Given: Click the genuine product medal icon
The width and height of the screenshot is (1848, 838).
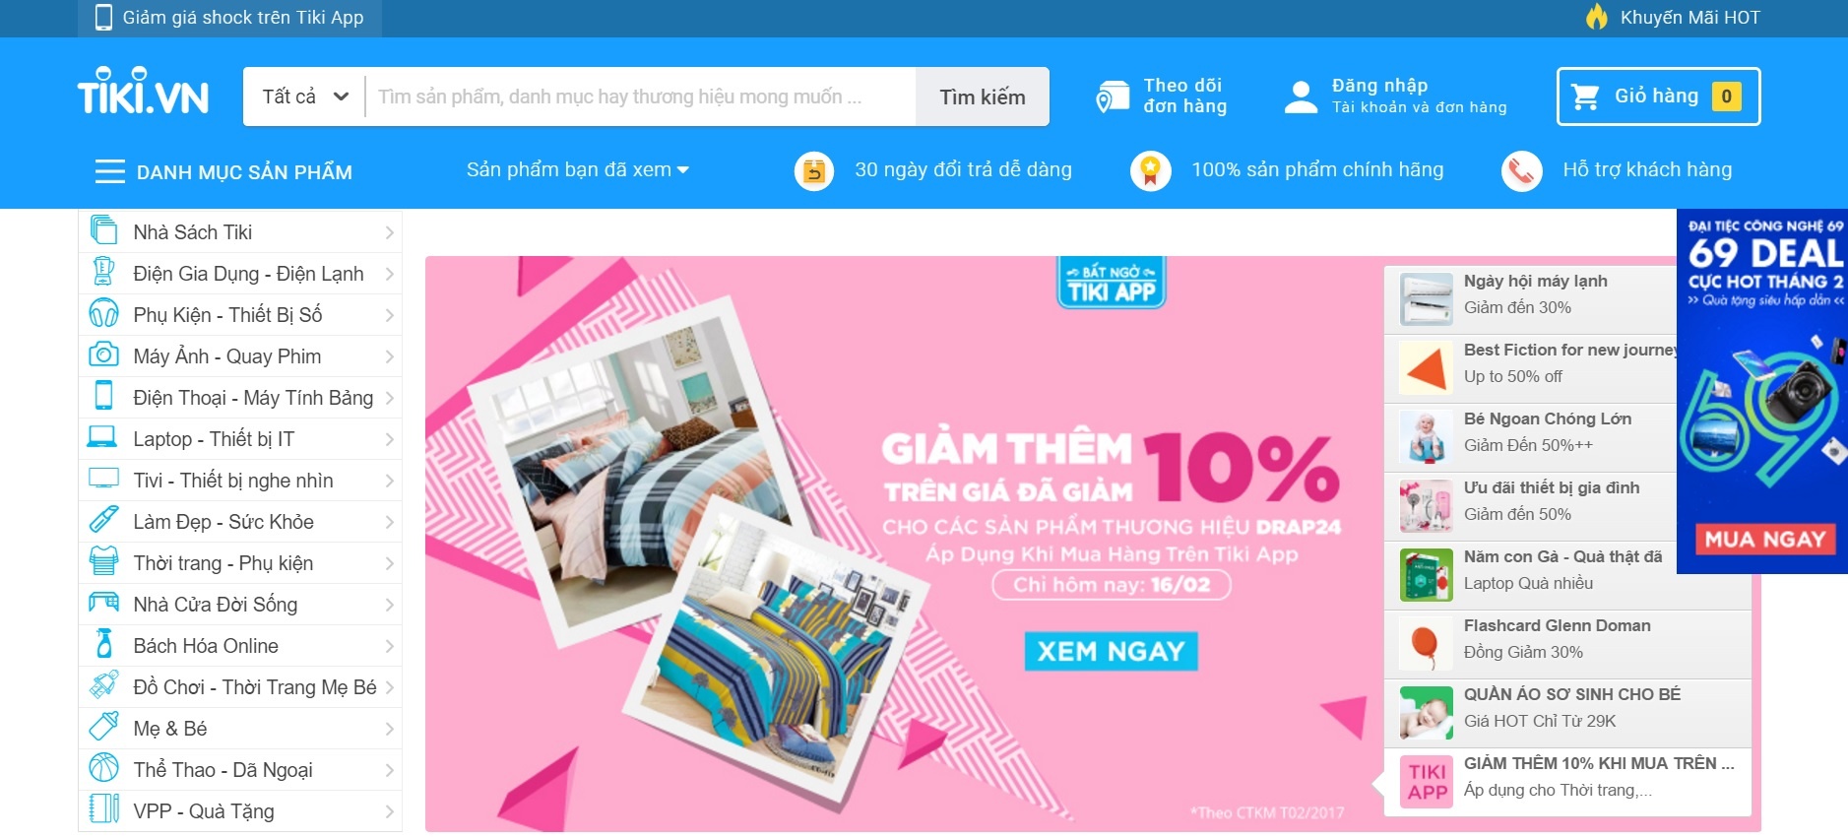Looking at the screenshot, I should click(1150, 171).
